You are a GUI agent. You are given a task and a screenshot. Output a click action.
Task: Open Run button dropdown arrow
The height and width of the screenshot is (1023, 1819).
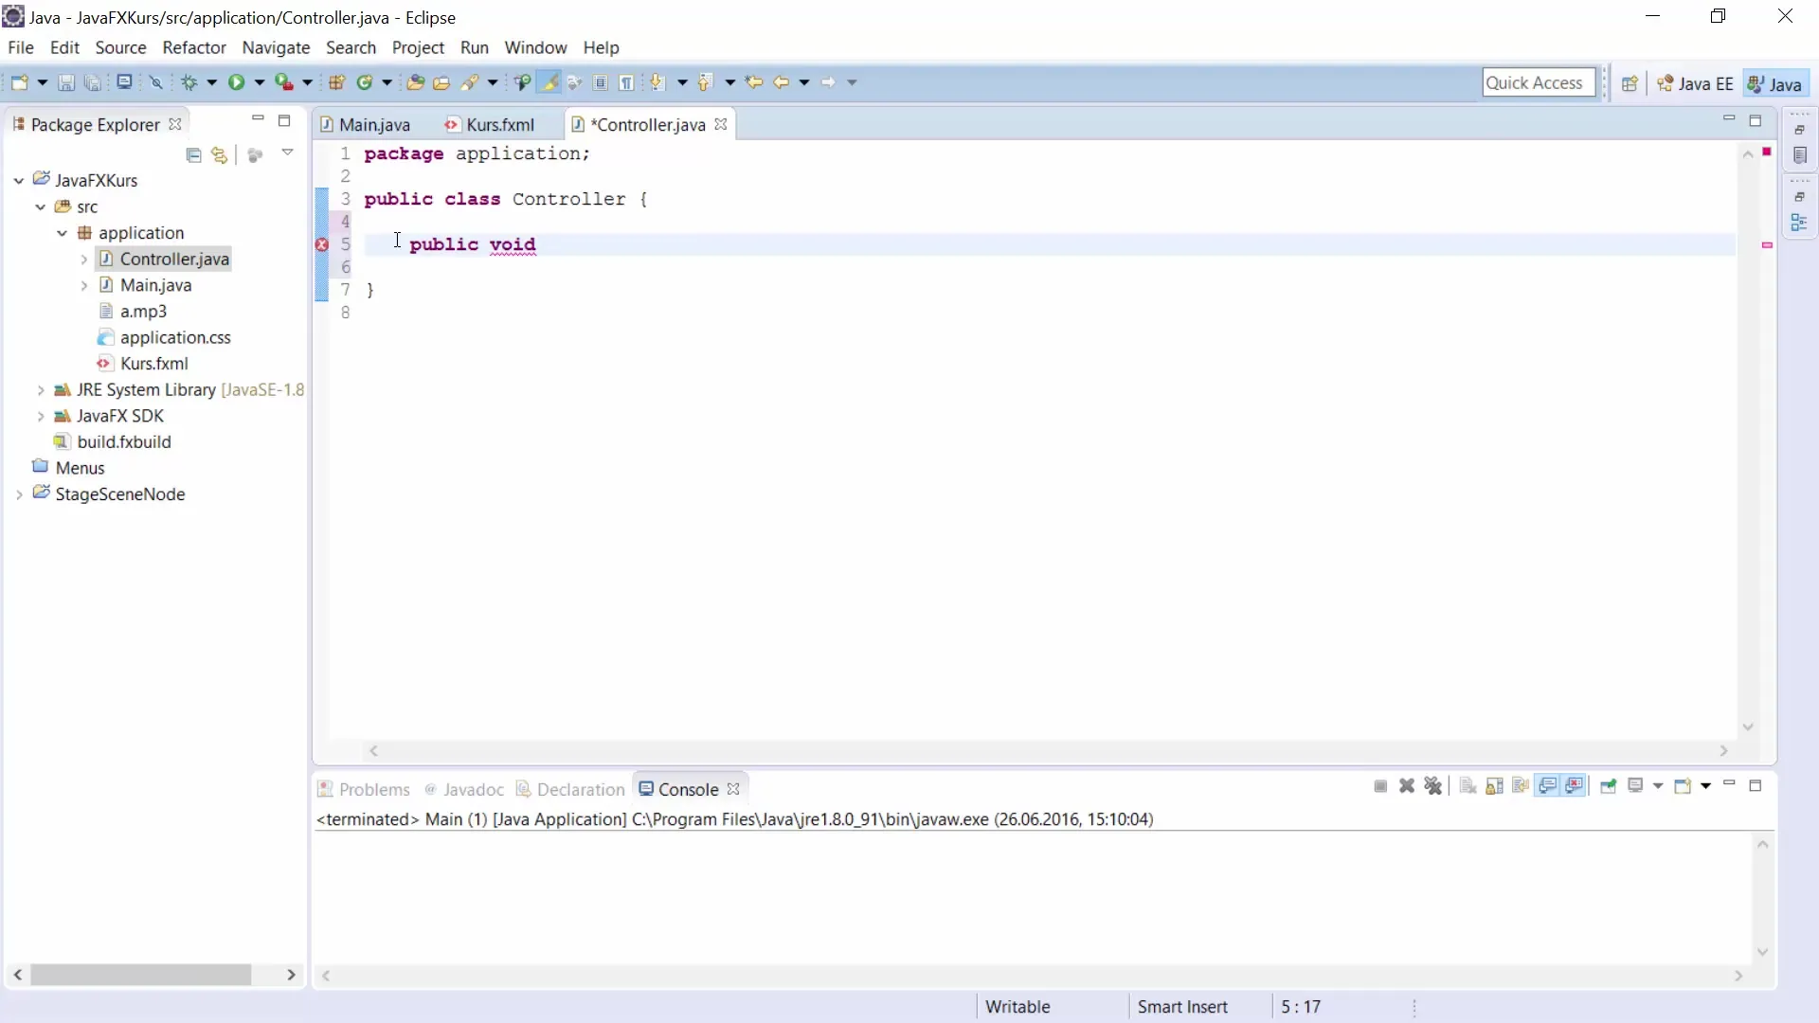tap(259, 82)
